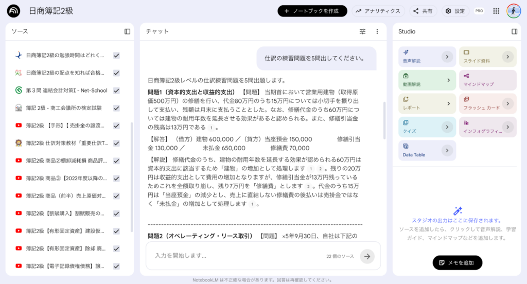Collapse the Studio panel using its icon

(514, 31)
